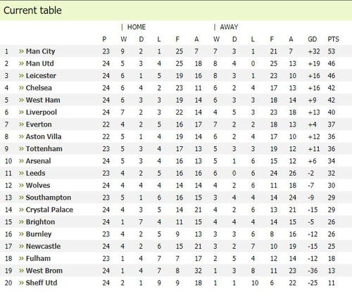The height and width of the screenshot is (298, 352).
Task: Select the AWAY section header
Action: click(x=229, y=27)
